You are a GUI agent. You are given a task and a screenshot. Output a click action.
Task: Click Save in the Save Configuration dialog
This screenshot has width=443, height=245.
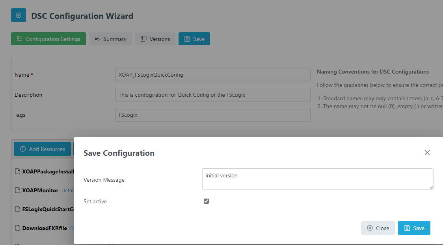tap(414, 228)
